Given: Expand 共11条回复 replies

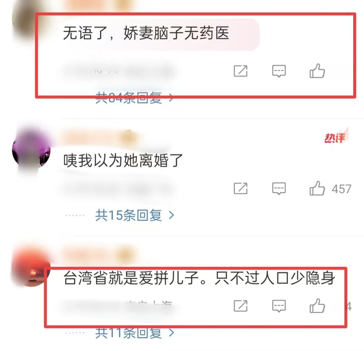Looking at the screenshot, I should click(134, 333).
